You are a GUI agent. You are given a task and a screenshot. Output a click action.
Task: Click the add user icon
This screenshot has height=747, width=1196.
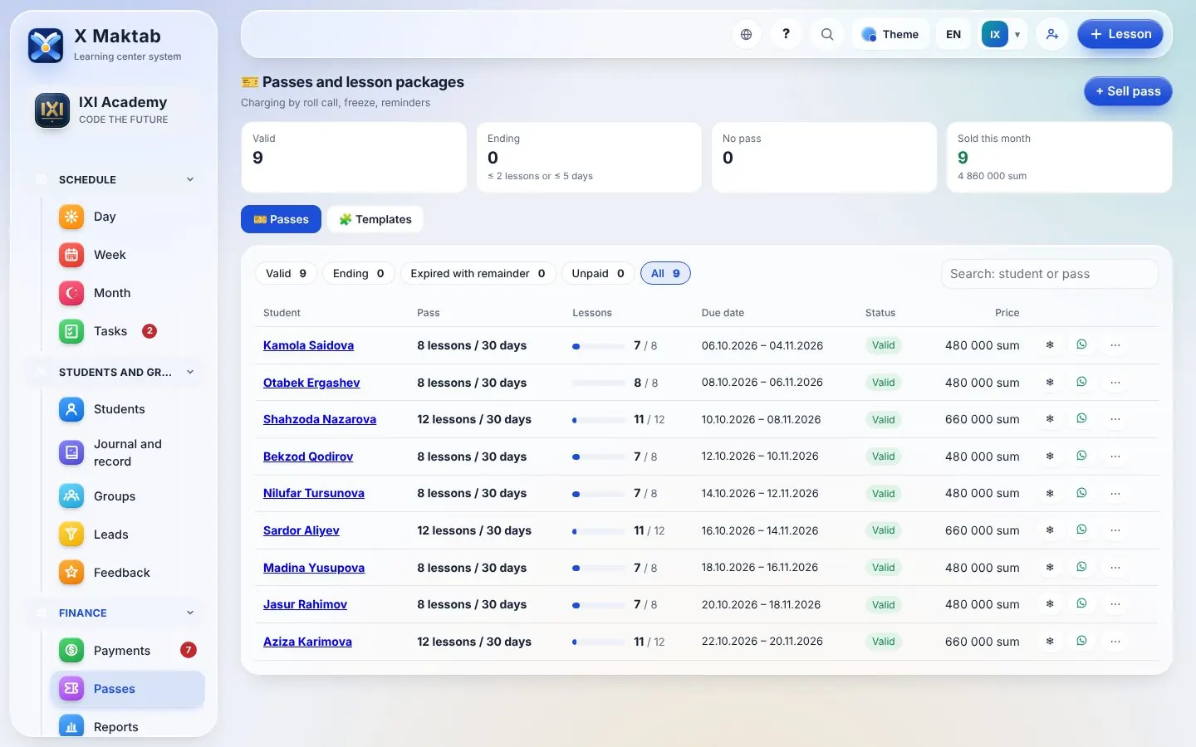pos(1051,34)
